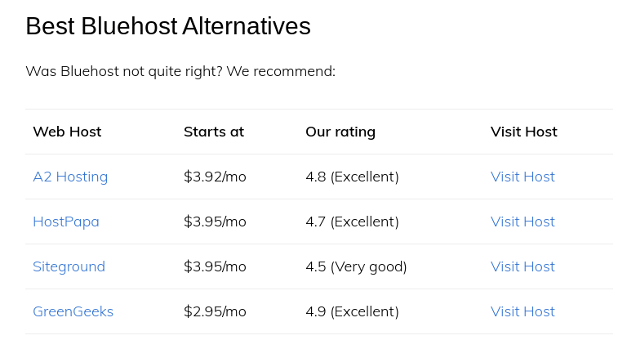
Task: Open the HostPapa link
Action: 66,222
